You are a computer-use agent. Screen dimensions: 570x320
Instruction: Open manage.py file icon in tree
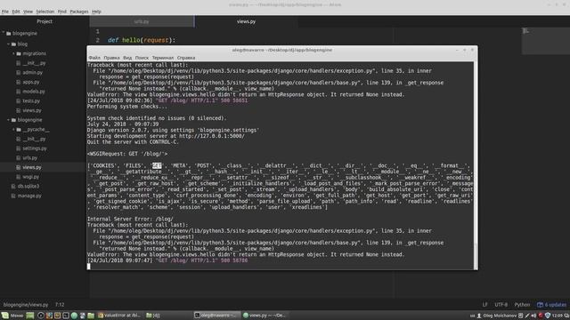[13, 196]
